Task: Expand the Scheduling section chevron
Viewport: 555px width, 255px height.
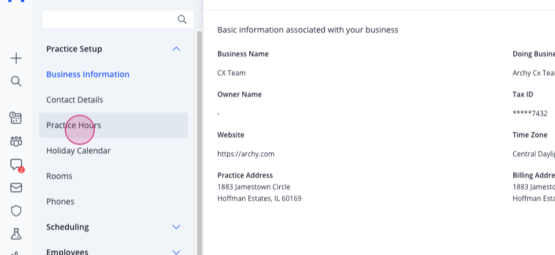Action: [176, 227]
